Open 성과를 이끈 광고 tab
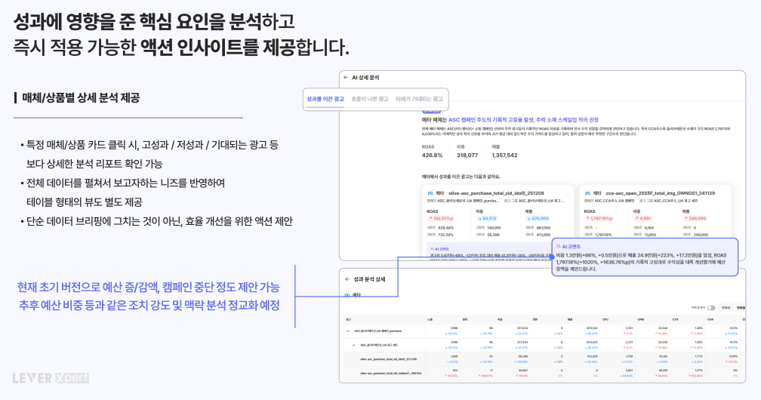Viewport: 761px width, 400px height. click(x=325, y=99)
